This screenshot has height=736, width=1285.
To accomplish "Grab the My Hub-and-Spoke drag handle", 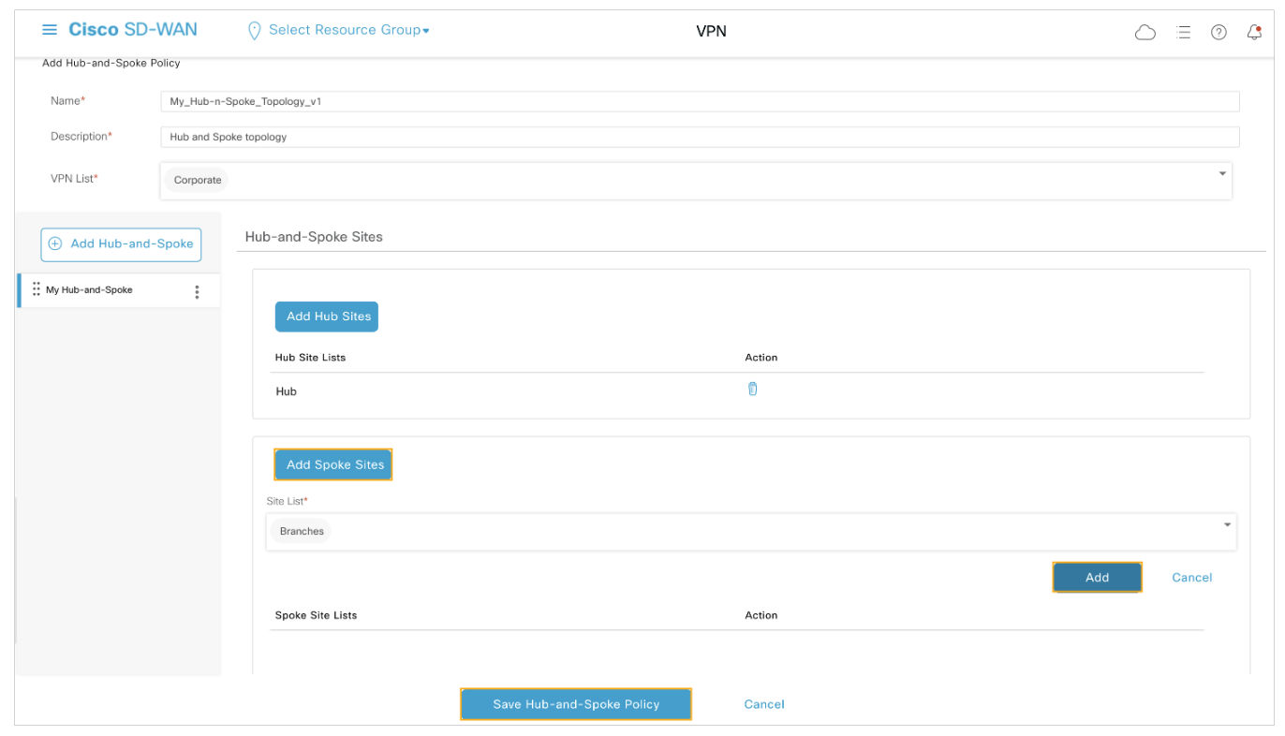I will (x=37, y=289).
